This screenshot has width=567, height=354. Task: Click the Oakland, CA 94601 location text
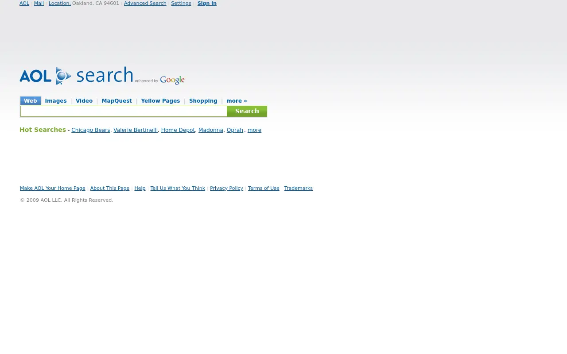96,3
